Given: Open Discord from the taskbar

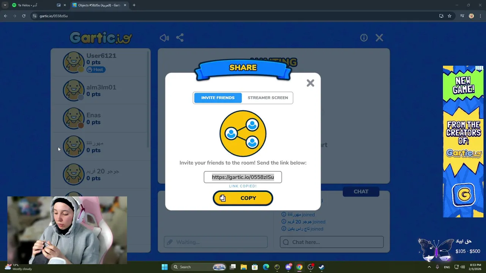Looking at the screenshot, I should point(288,267).
